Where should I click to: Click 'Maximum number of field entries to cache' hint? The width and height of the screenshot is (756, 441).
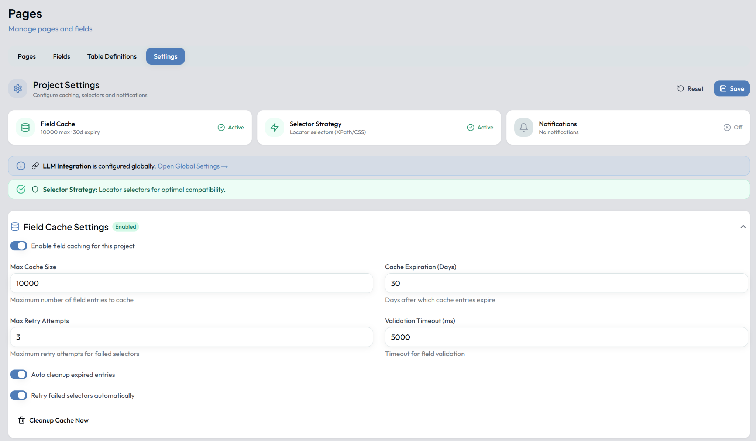[72, 300]
